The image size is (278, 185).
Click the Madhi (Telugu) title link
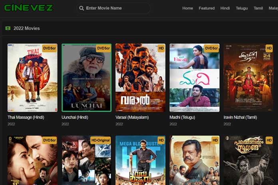tap(182, 117)
